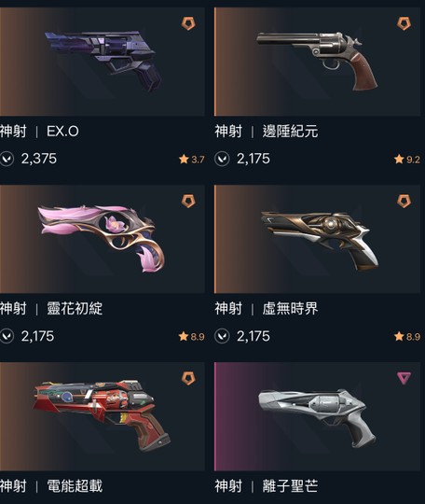Click the star rating 8.9 on 虛無時界
This screenshot has height=504, width=425.
[x=407, y=337]
